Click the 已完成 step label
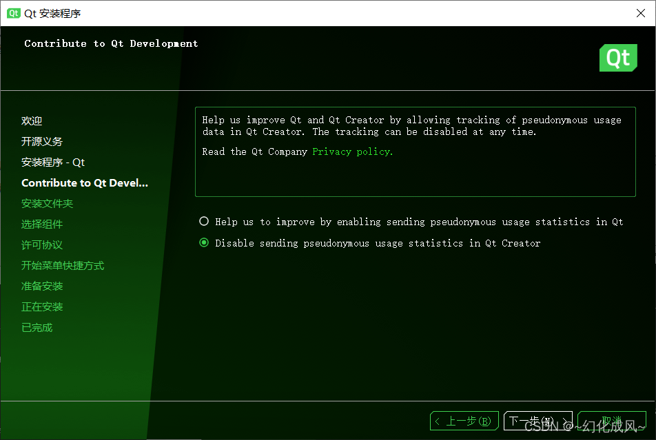Viewport: 656px width, 440px height. (37, 328)
